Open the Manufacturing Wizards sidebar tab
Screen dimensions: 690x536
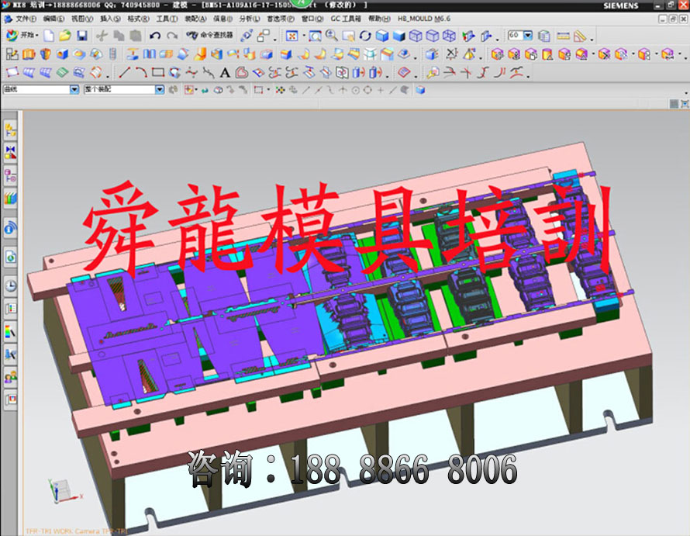(11, 354)
